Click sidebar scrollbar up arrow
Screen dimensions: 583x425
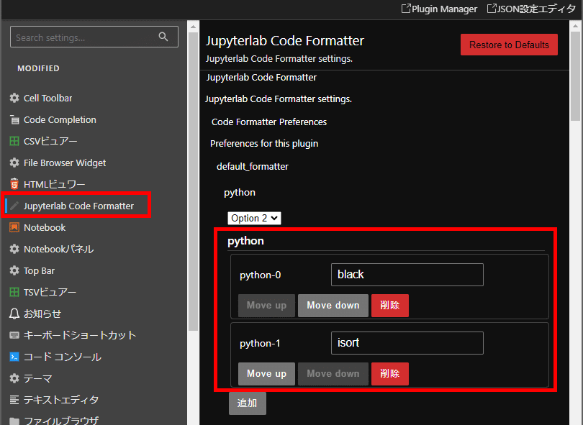tap(193, 27)
